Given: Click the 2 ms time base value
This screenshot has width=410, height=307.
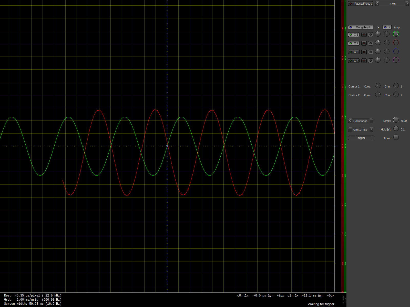Looking at the screenshot, I should click(392, 4).
